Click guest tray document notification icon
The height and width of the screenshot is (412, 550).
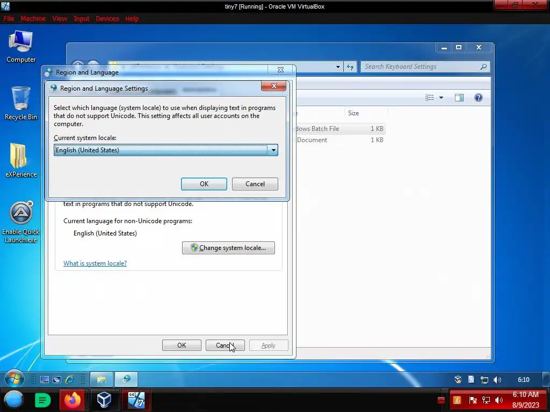[471, 379]
